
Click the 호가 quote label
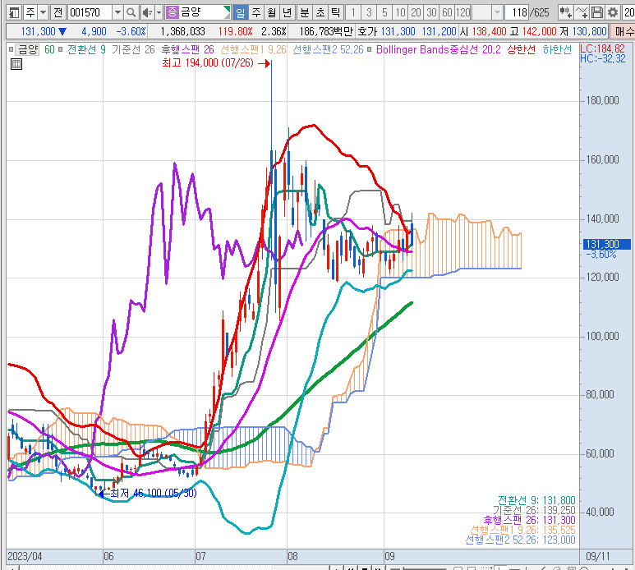click(x=367, y=31)
